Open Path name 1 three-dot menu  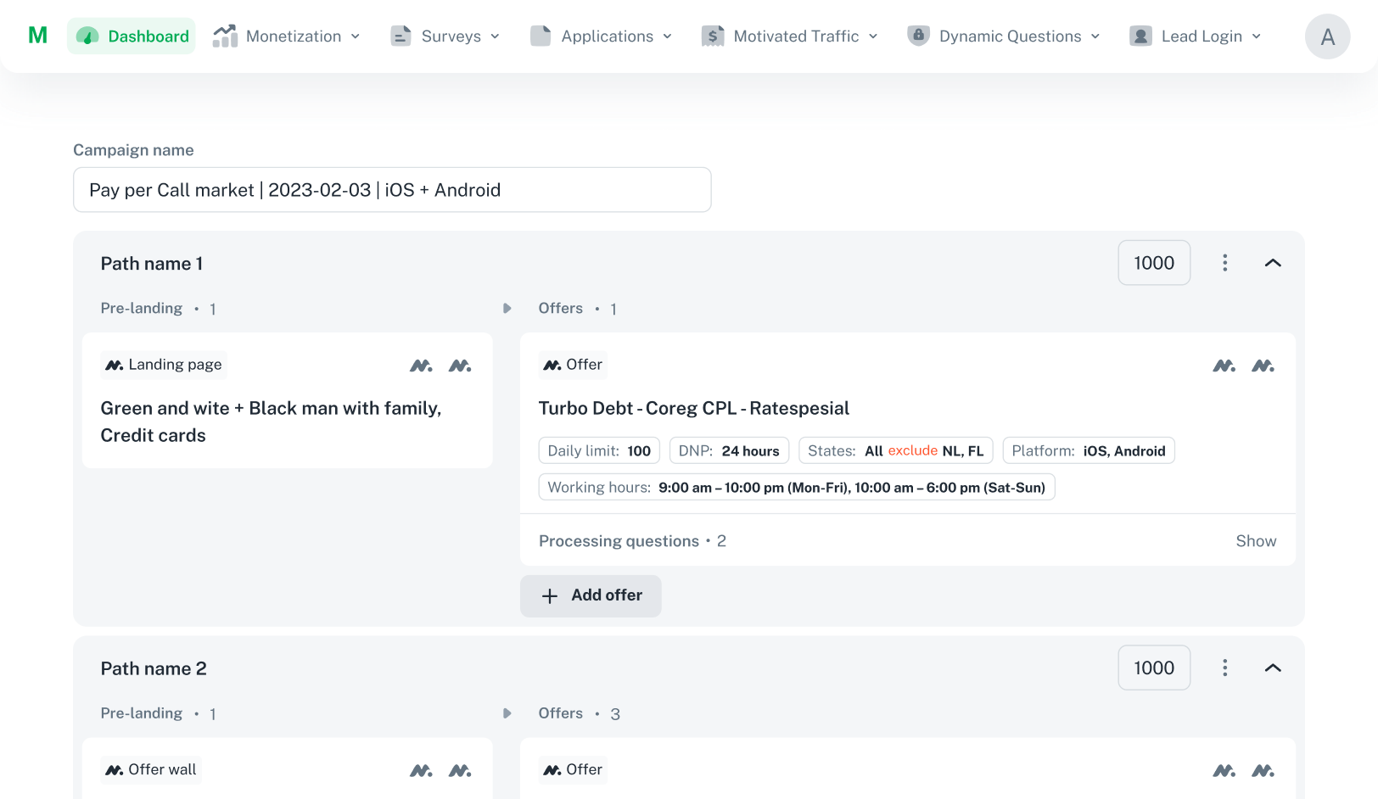coord(1225,263)
